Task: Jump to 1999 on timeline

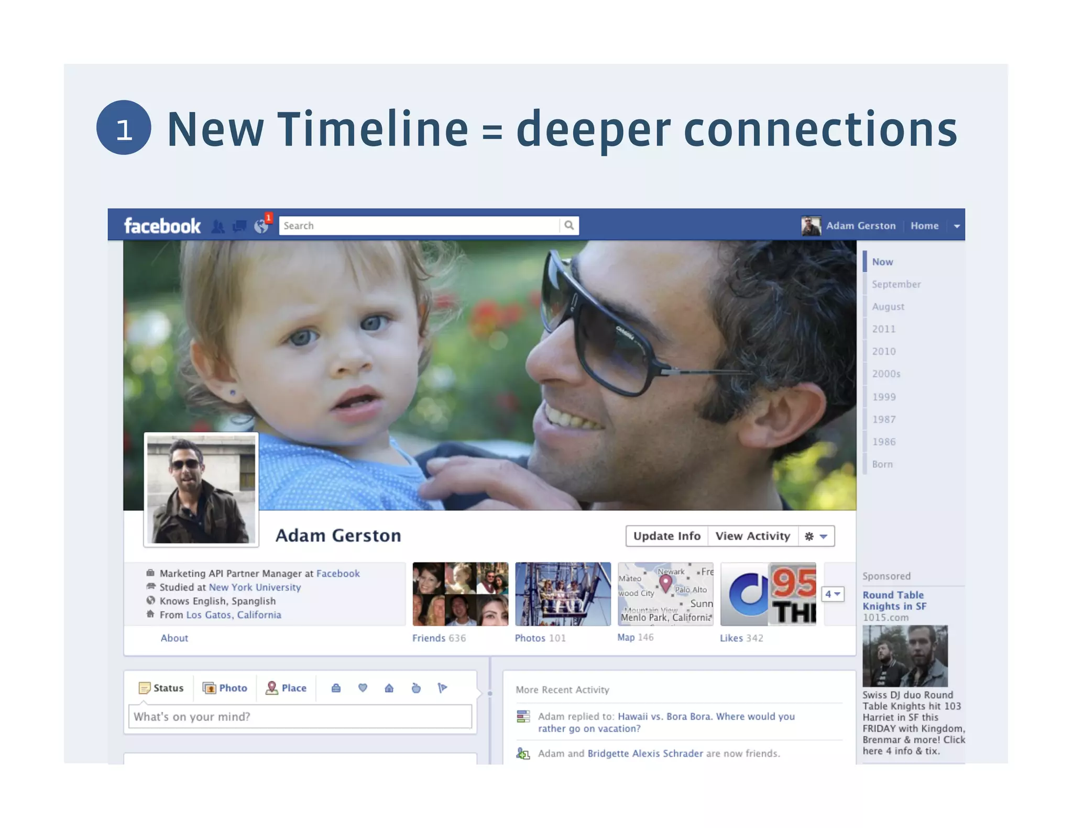Action: pos(884,397)
